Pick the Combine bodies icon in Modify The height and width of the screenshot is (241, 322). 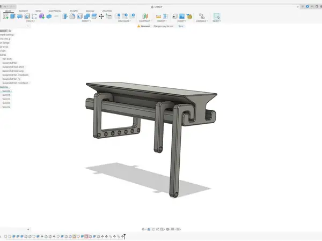click(87, 16)
